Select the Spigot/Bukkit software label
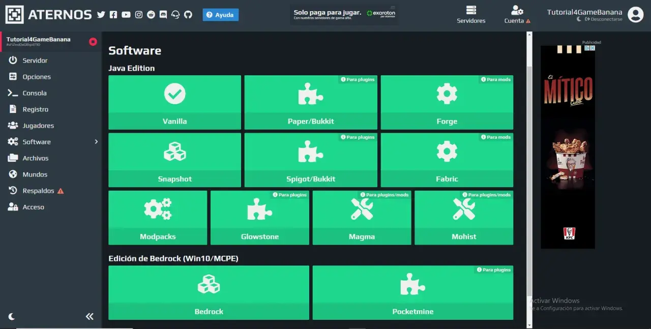 tap(311, 179)
